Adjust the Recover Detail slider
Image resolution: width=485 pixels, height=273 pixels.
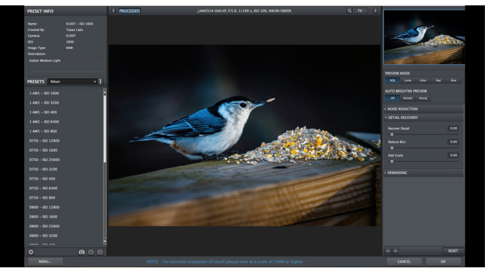pyautogui.click(x=392, y=134)
